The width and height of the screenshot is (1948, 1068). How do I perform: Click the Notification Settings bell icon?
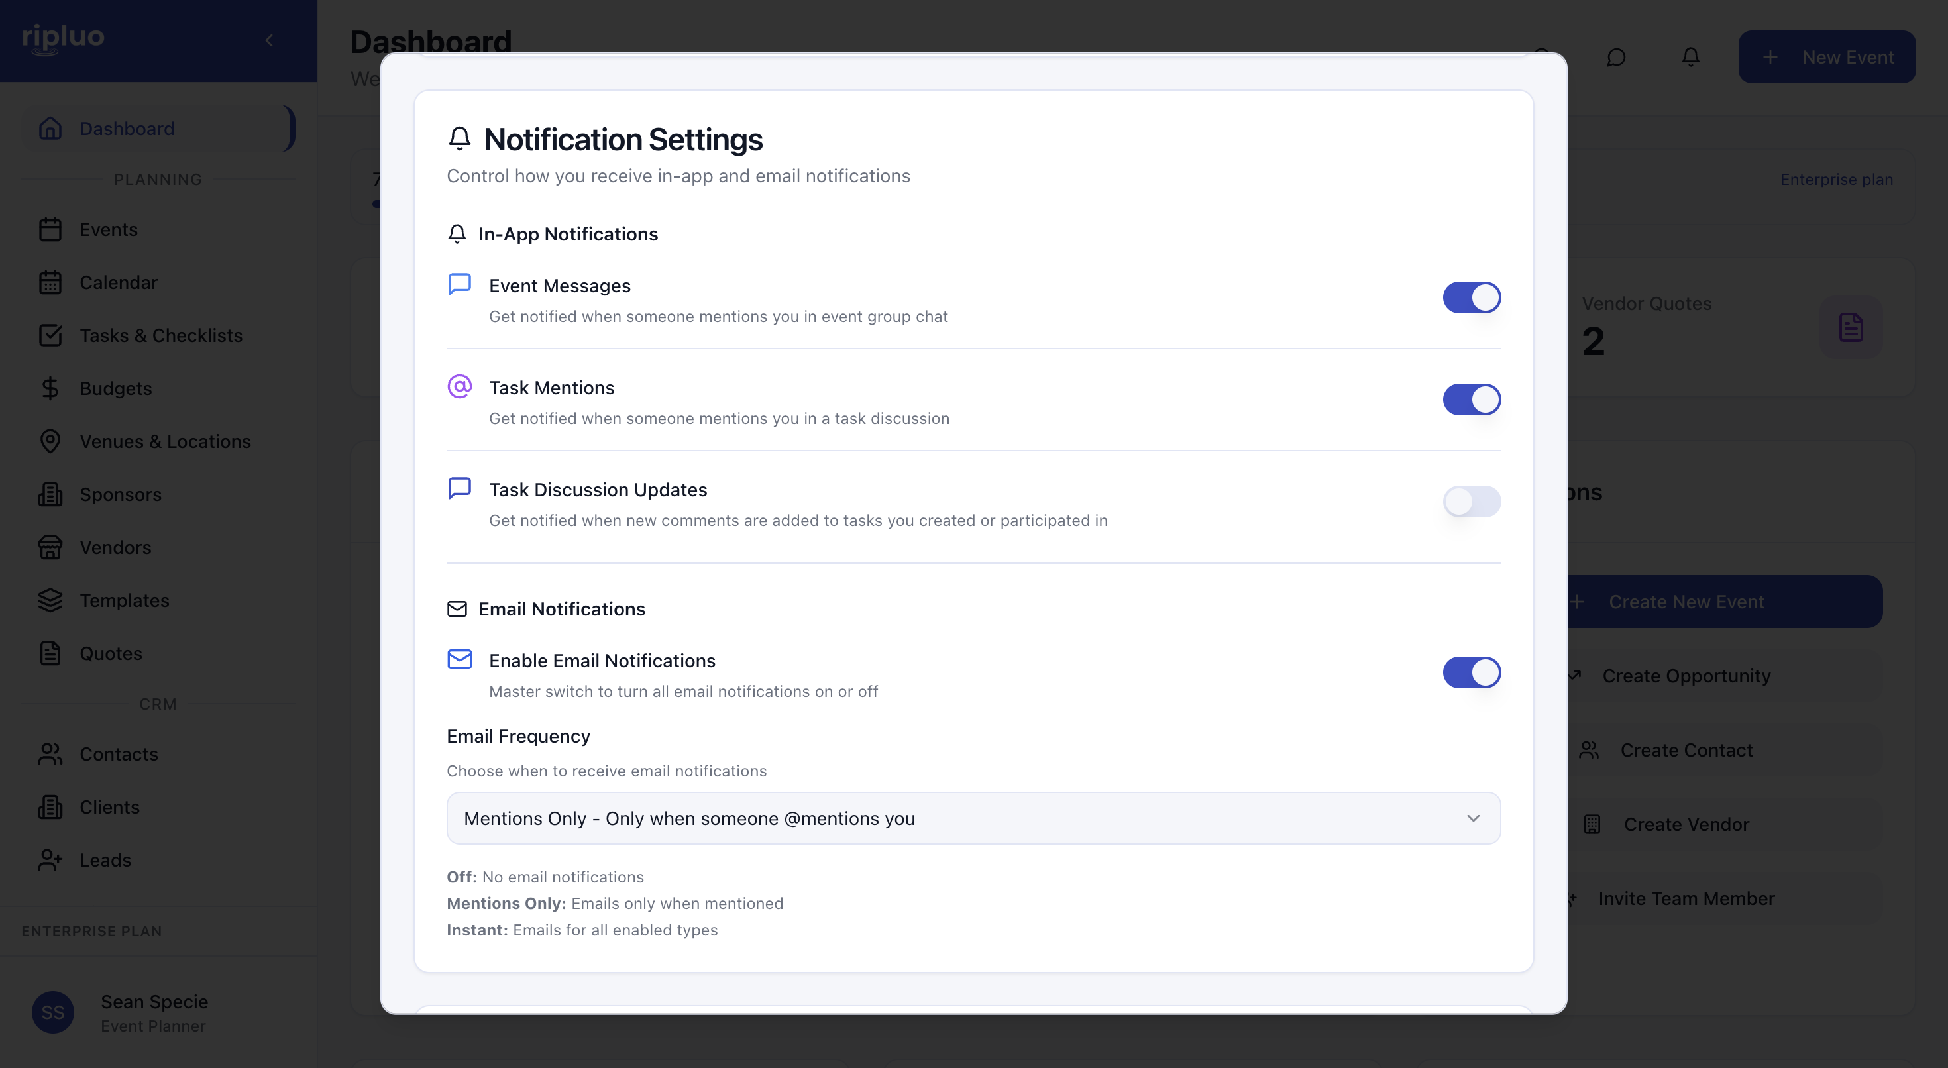point(460,138)
